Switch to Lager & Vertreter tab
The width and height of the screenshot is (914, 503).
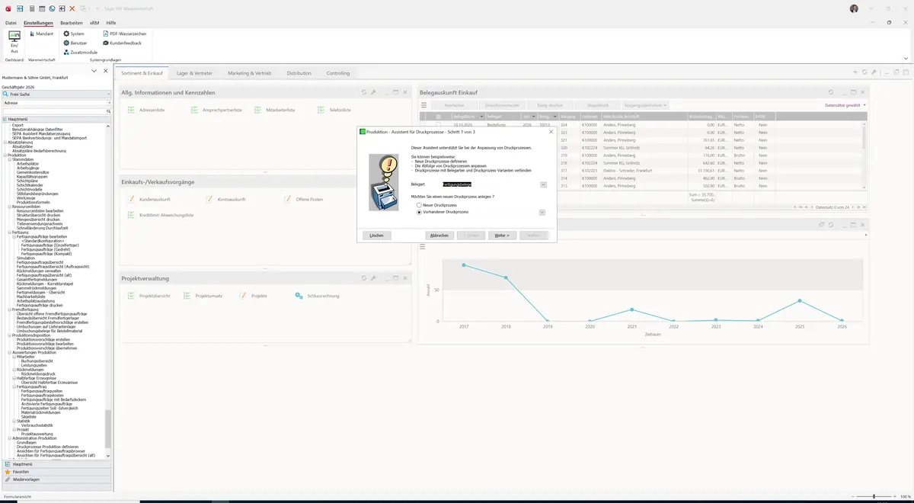point(195,73)
